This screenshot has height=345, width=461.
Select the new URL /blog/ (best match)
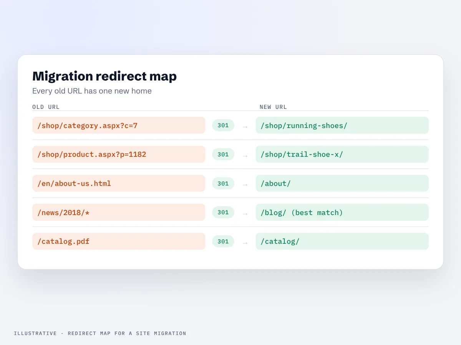(342, 212)
